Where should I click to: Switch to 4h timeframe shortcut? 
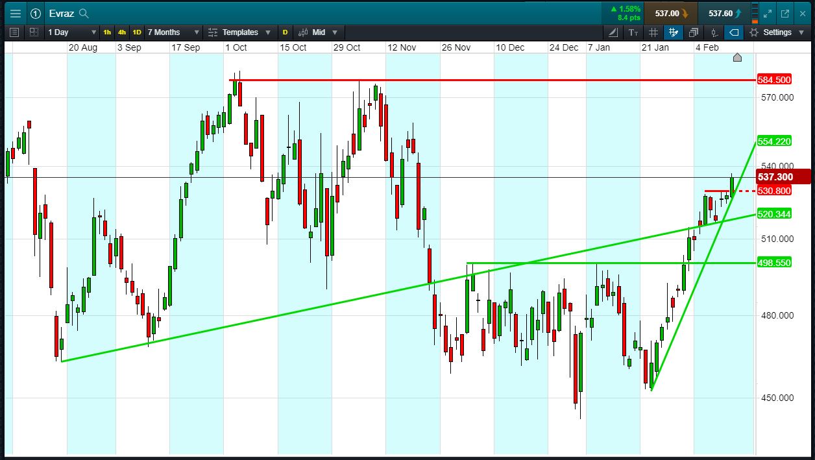[x=122, y=32]
